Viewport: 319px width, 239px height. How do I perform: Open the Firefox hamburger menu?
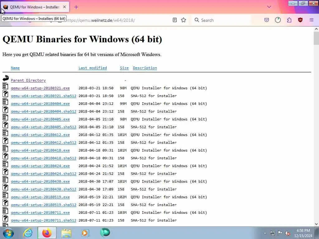(312, 20)
